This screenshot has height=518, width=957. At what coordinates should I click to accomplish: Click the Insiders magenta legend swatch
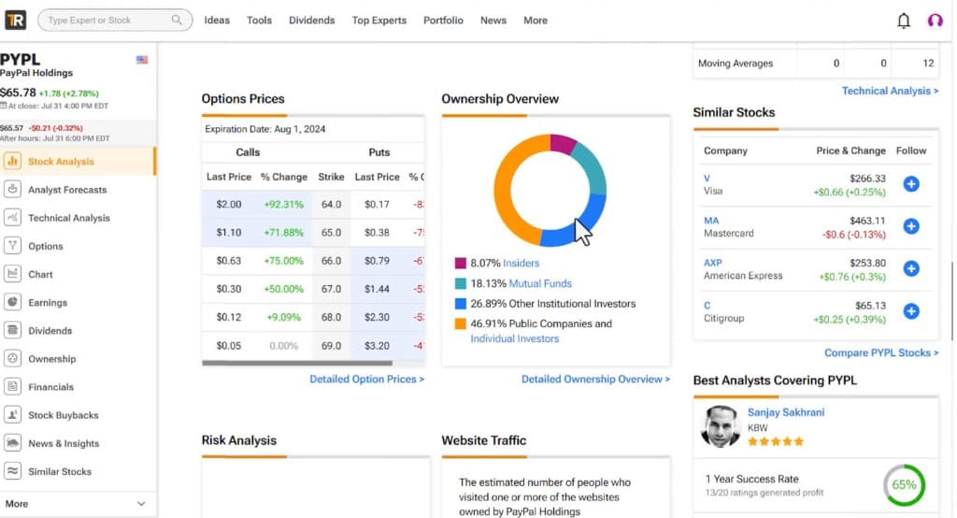460,264
